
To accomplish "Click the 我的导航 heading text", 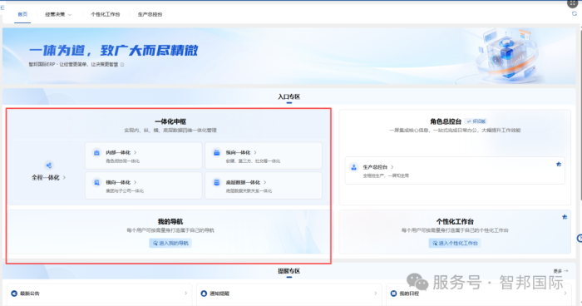I will pos(170,222).
